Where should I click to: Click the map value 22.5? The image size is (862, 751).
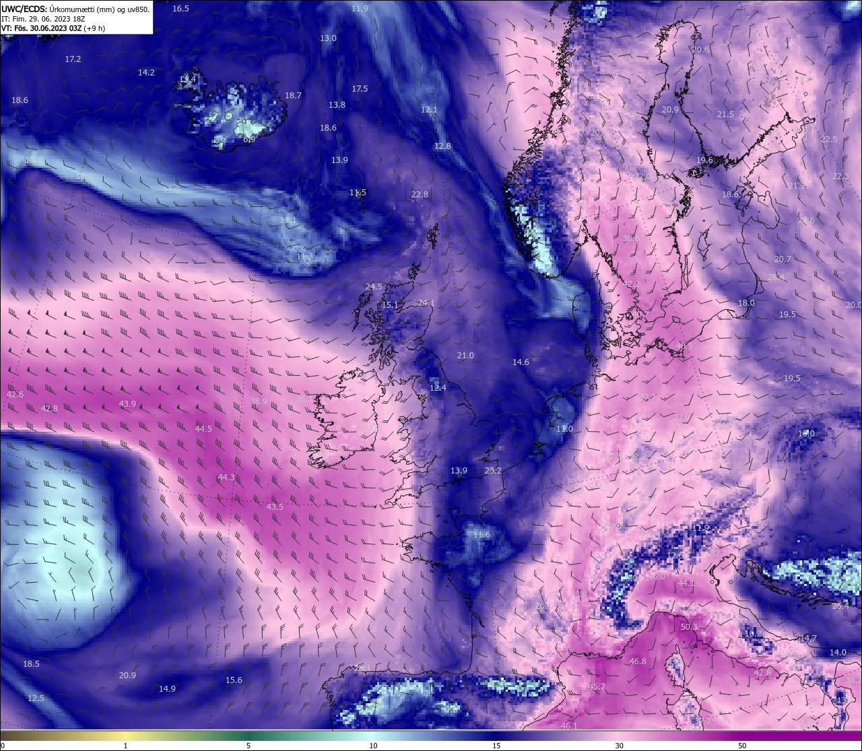coord(829,139)
